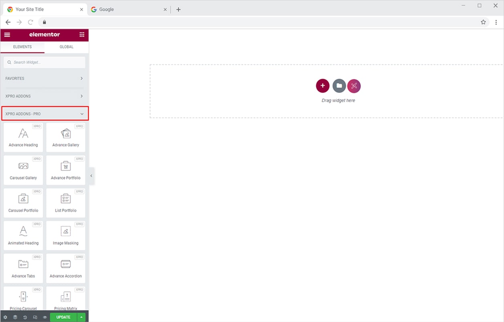Switch to the Your Site Title browser tab
The width and height of the screenshot is (504, 322).
[x=45, y=9]
